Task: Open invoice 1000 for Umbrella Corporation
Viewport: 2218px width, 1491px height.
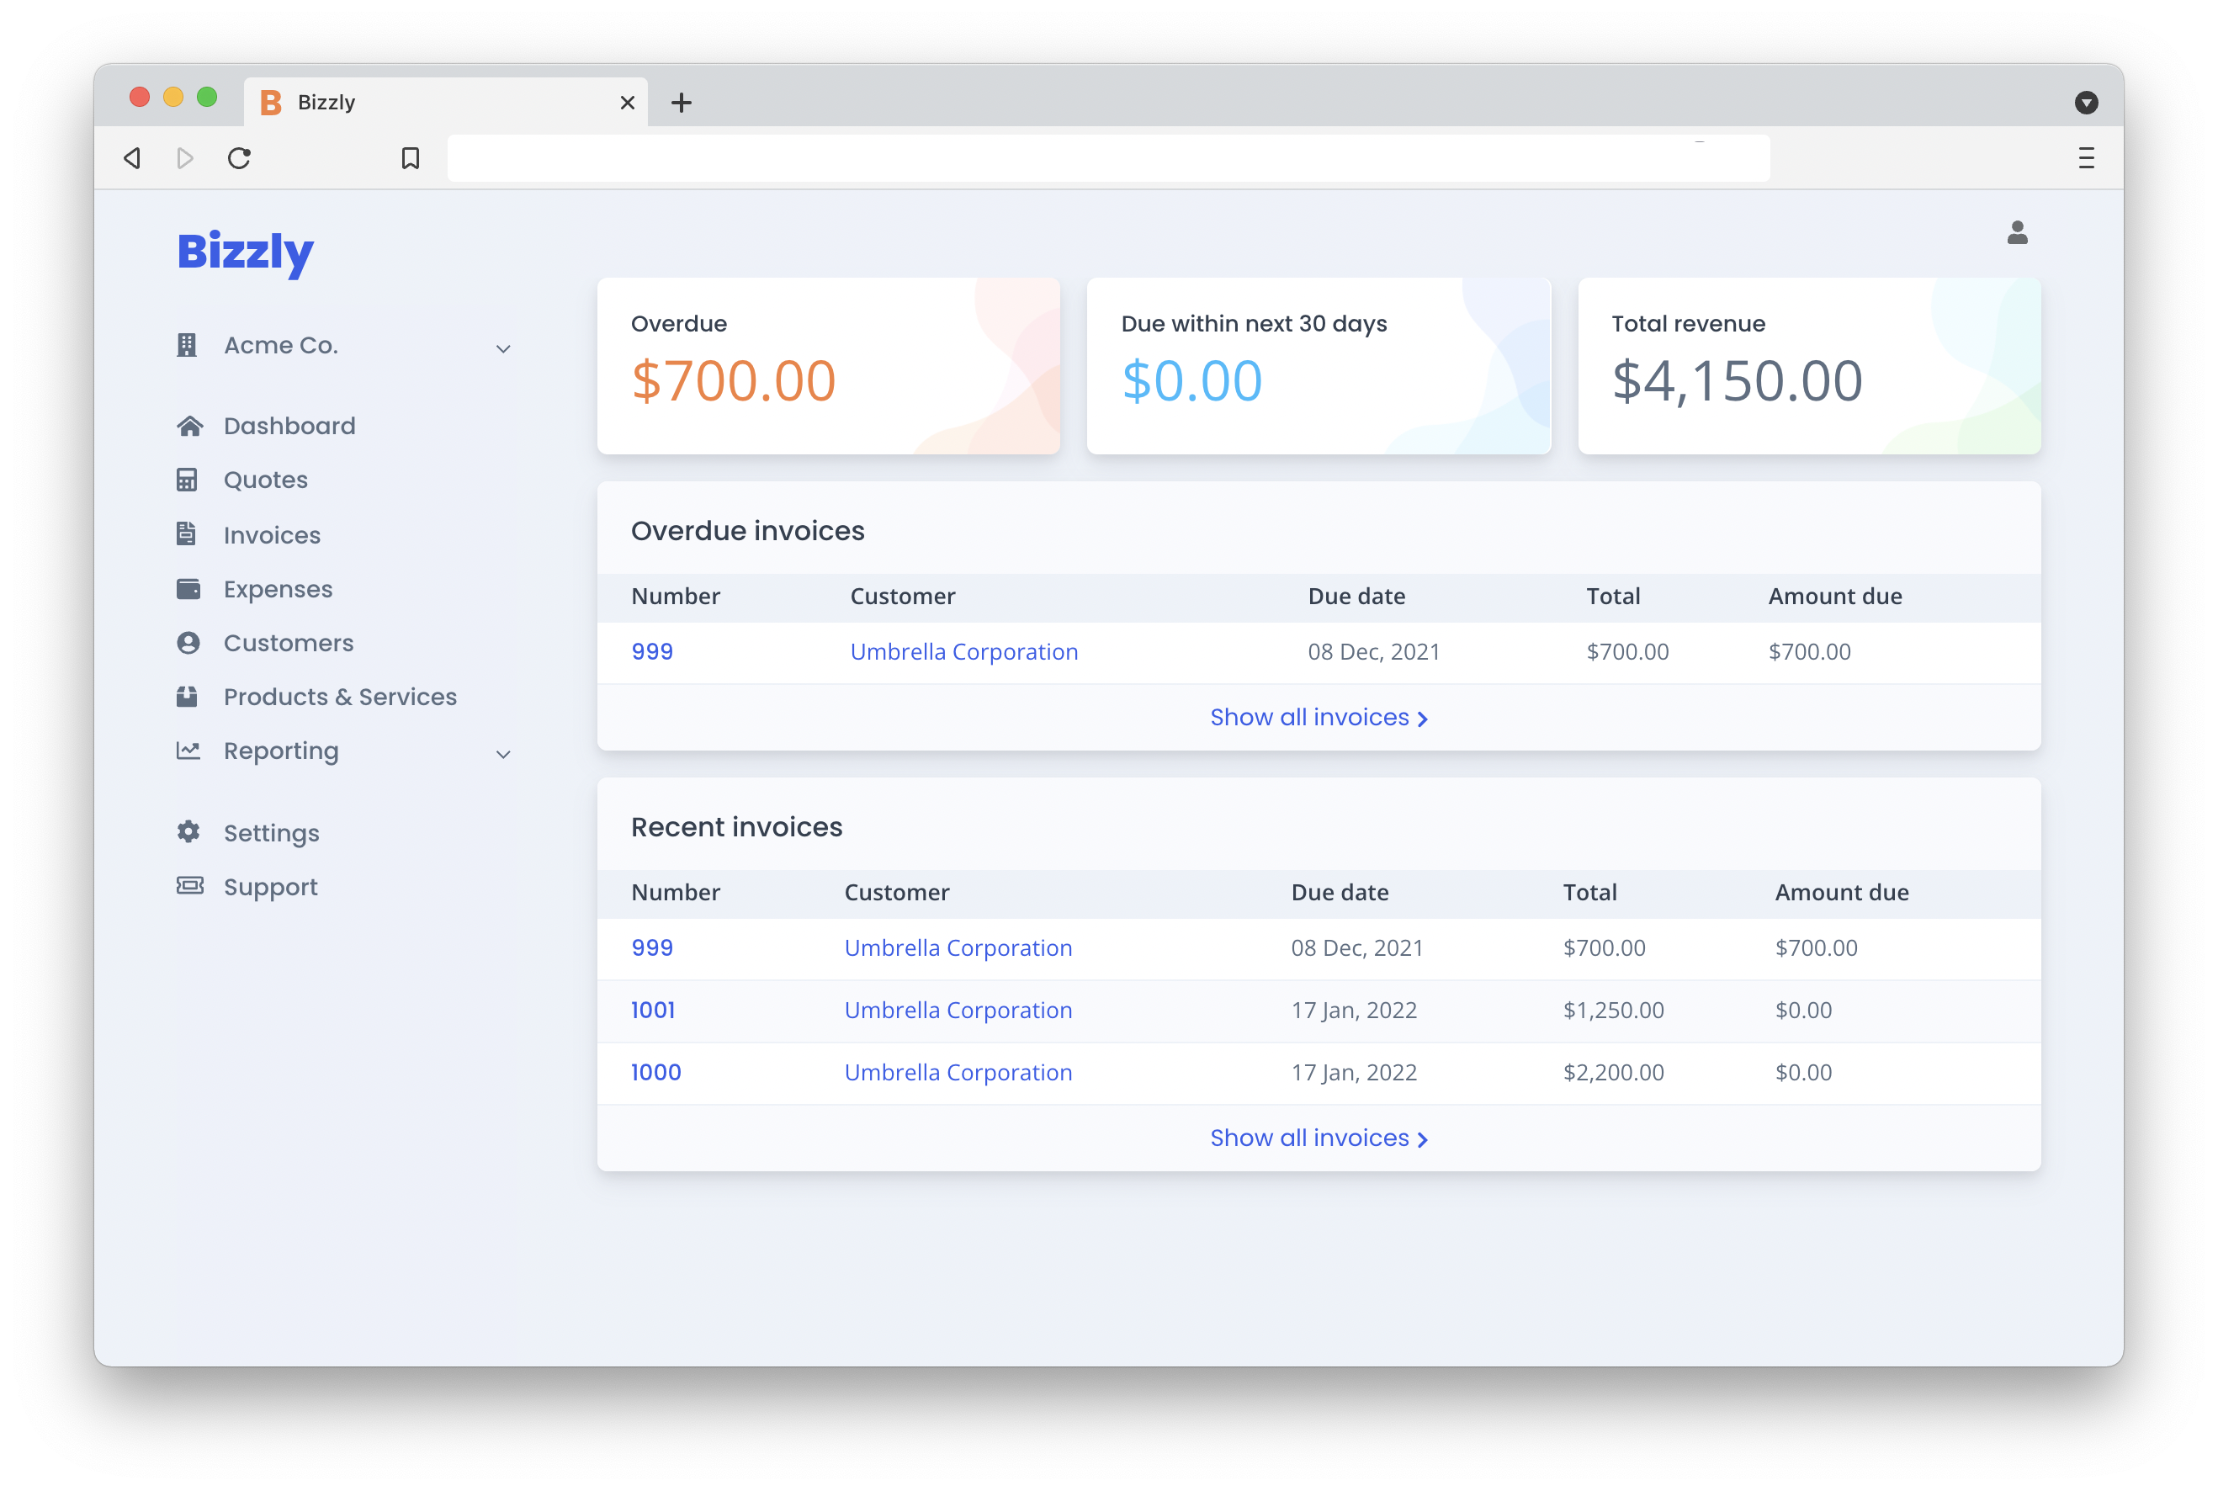Action: [657, 1070]
